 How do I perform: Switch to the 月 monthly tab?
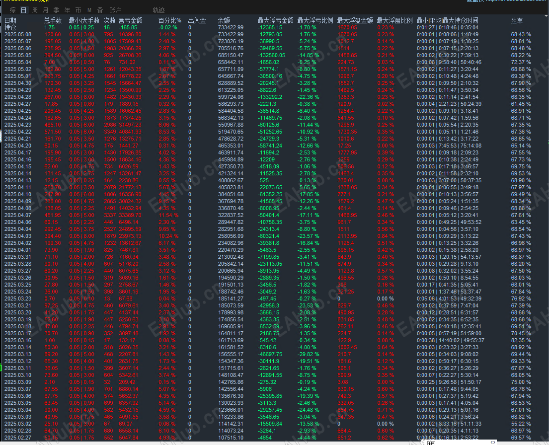pos(46,10)
